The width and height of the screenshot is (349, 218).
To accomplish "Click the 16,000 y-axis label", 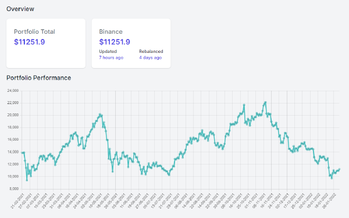I will (13, 140).
